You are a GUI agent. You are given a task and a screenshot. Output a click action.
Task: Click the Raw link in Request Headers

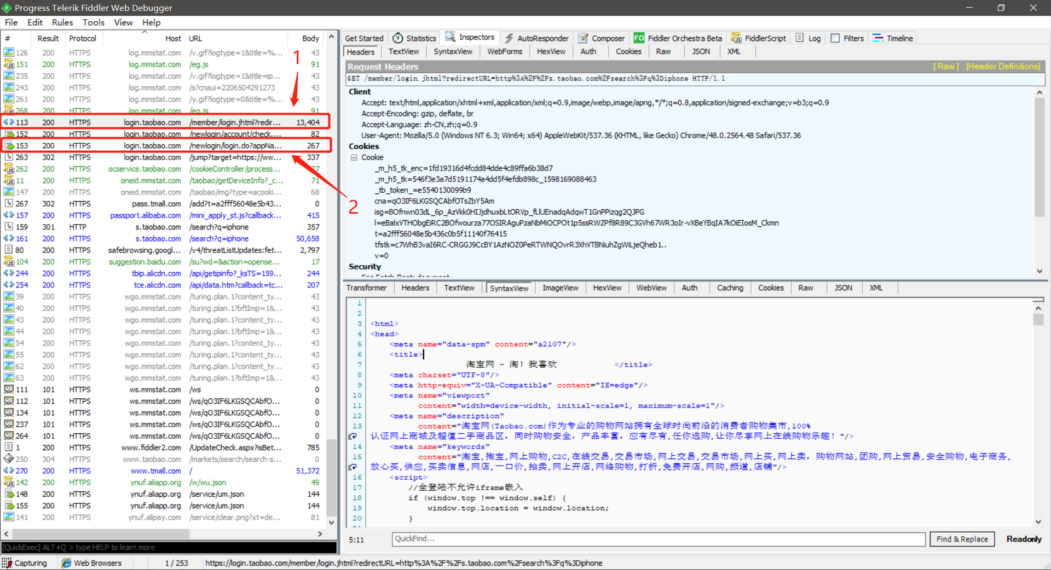pos(946,66)
